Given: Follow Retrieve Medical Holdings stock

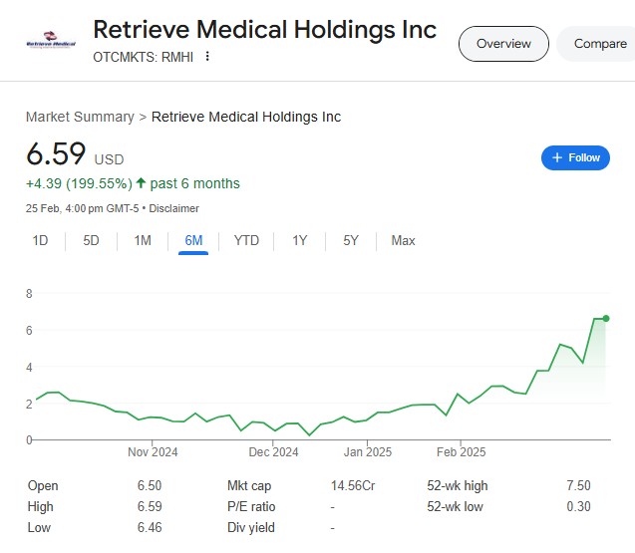Looking at the screenshot, I should pyautogui.click(x=575, y=157).
